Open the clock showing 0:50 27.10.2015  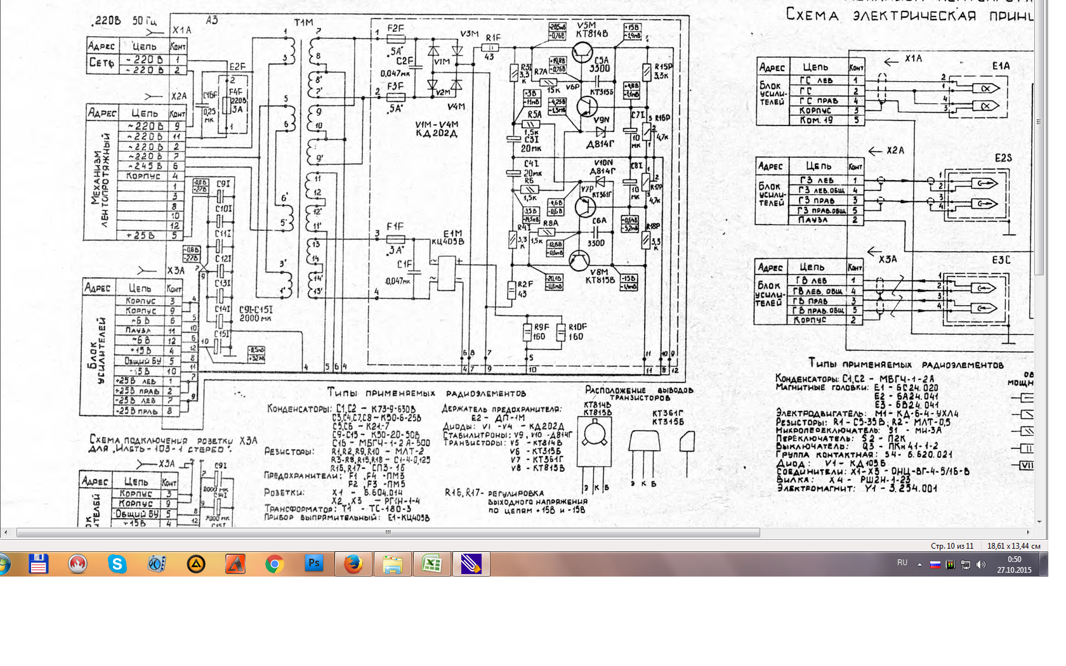point(1014,565)
